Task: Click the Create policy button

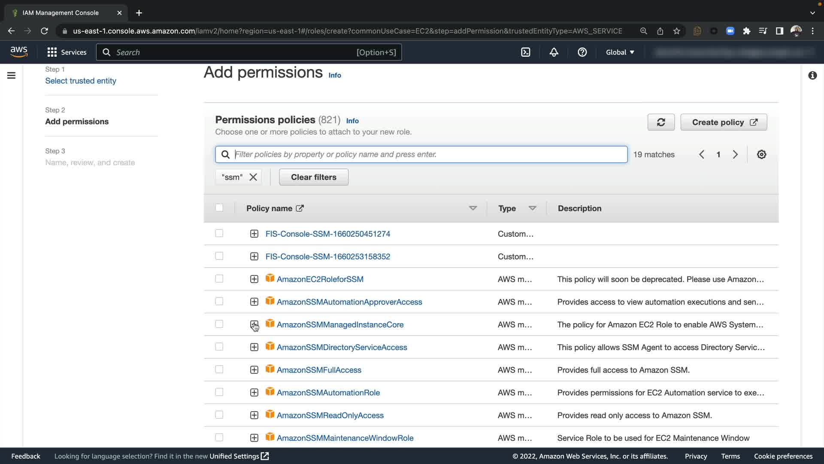Action: coord(724,122)
